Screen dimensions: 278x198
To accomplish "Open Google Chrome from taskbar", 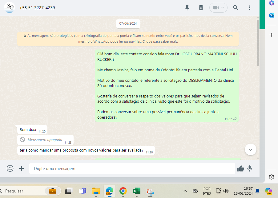I will (123, 191).
